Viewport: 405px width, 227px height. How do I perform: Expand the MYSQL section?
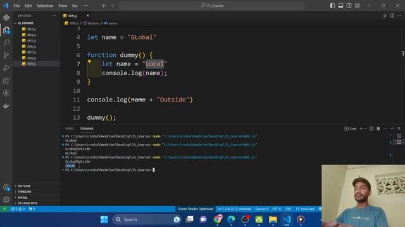[x=37, y=197]
